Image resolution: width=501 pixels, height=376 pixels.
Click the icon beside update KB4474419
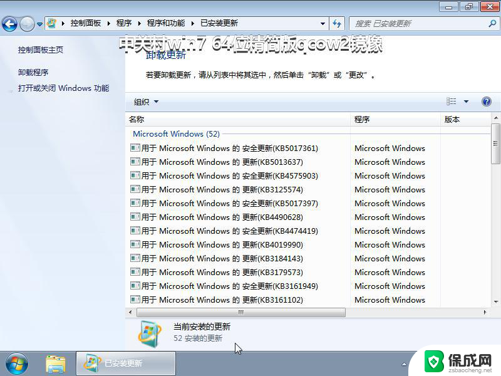pos(135,230)
